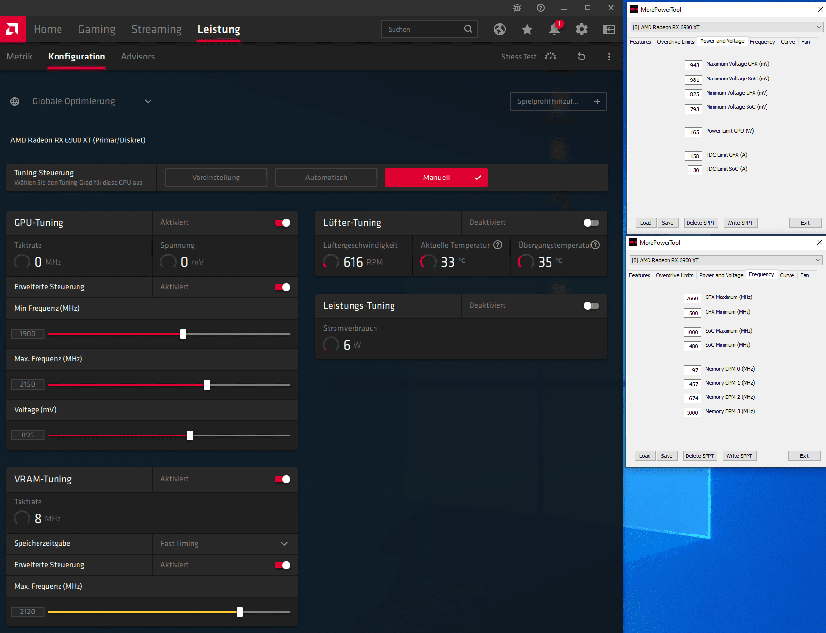826x633 pixels.
Task: Click Maximum Voltage GFX (mV) field
Action: (693, 65)
